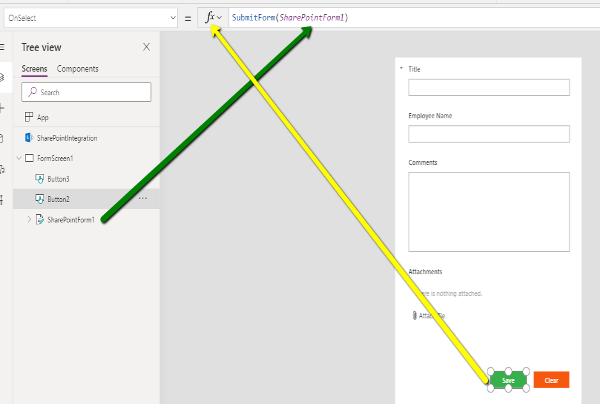Select Button2 in the tree
Screen dimensions: 600x404
click(x=86, y=199)
